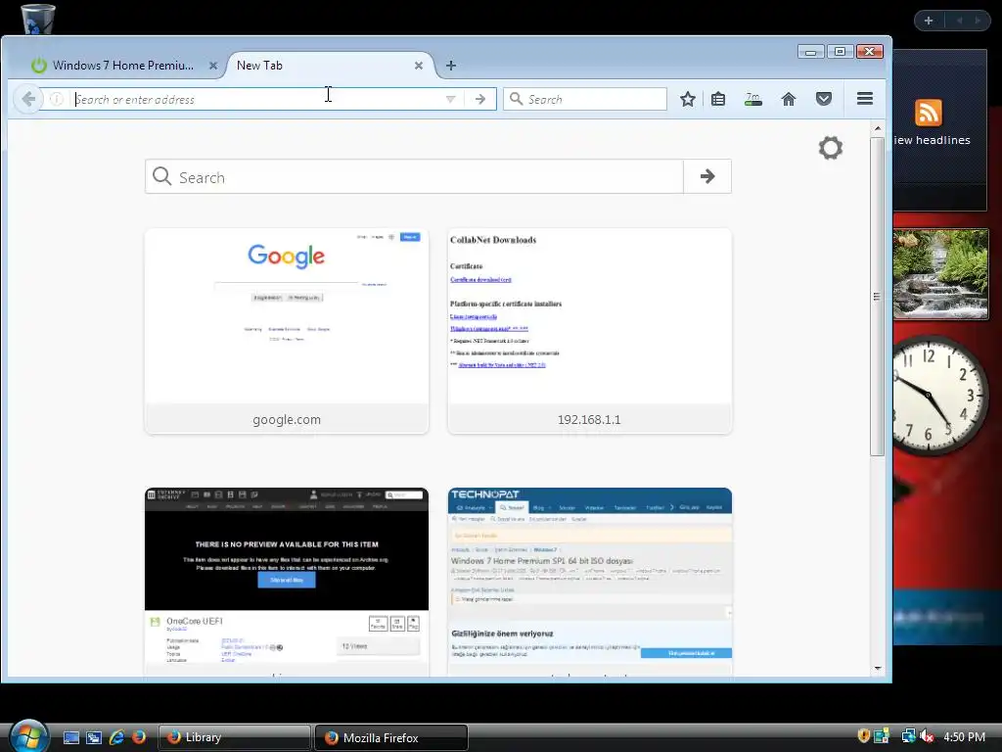Open the 192.168.1.1 tile thumbnail
Viewport: 1002px width, 752px height.
point(589,316)
